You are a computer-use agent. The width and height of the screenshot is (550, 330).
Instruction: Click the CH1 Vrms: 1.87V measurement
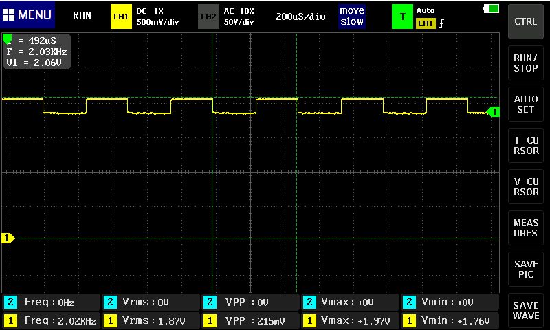[x=151, y=320]
